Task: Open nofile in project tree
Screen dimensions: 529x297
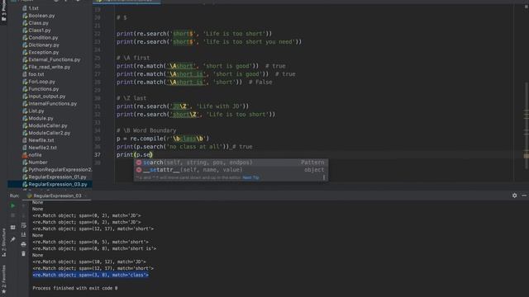Action: (x=35, y=155)
